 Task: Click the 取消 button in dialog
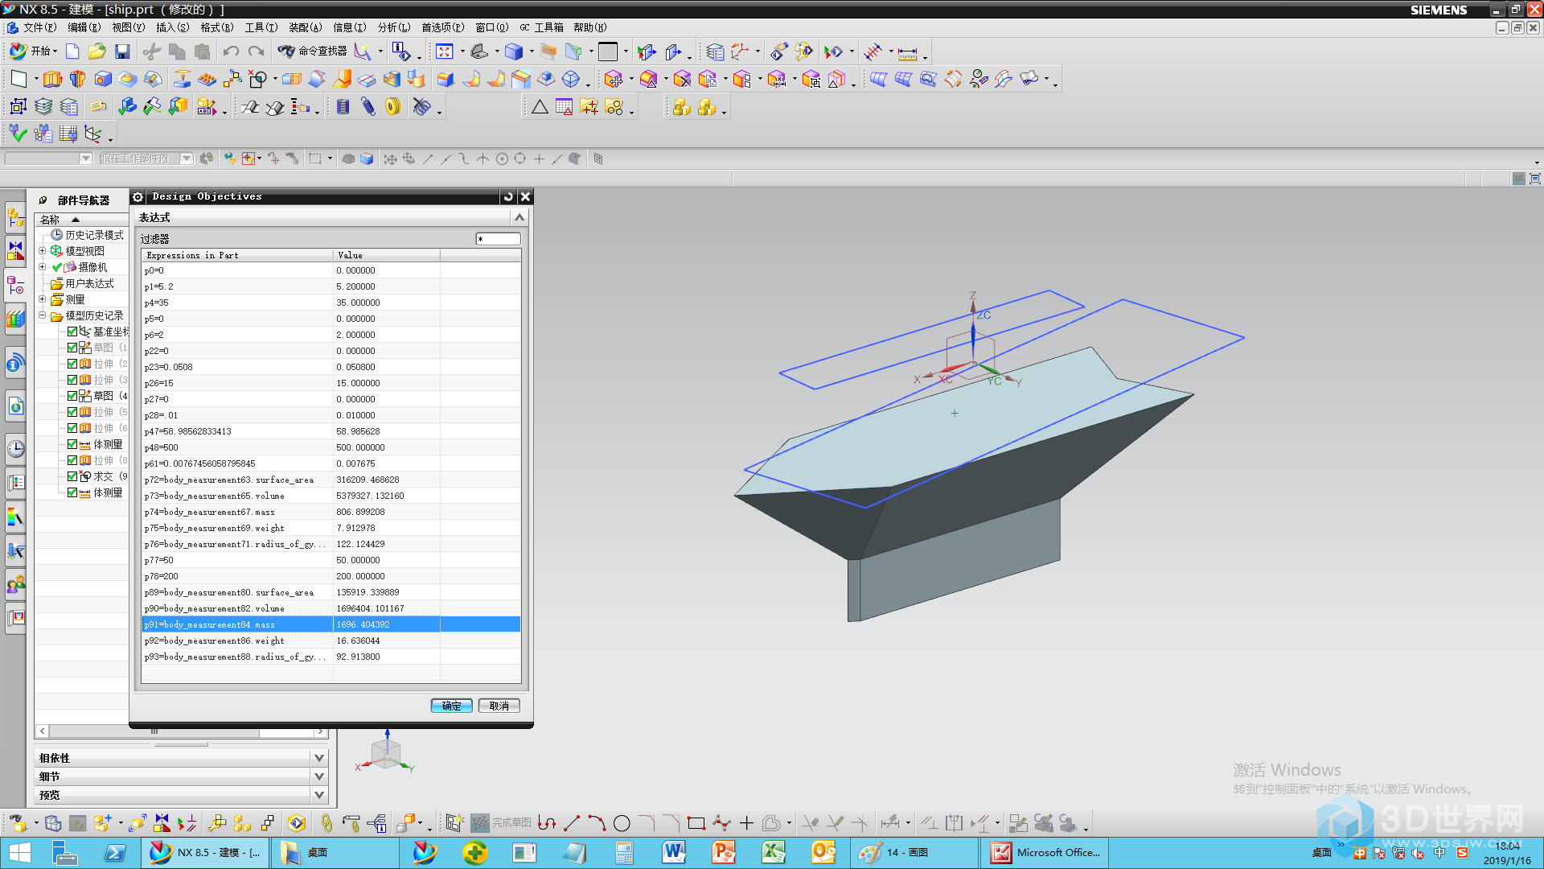[499, 706]
